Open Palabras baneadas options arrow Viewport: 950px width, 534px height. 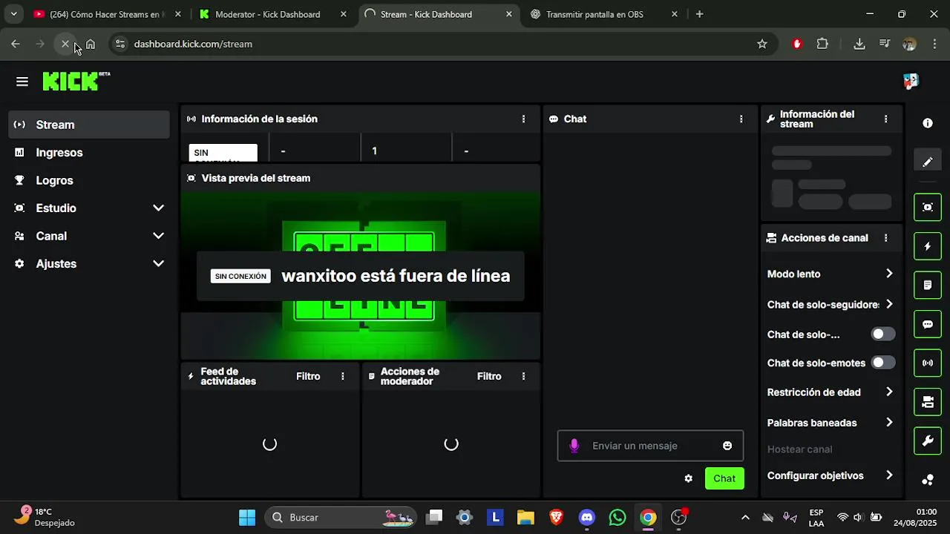[x=889, y=422]
